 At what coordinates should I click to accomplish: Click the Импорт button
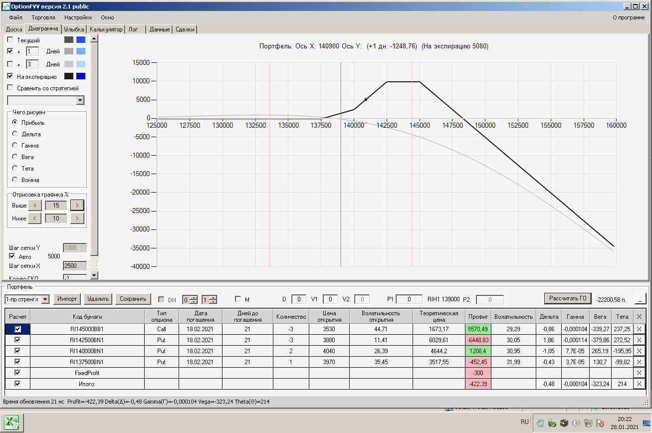(67, 299)
